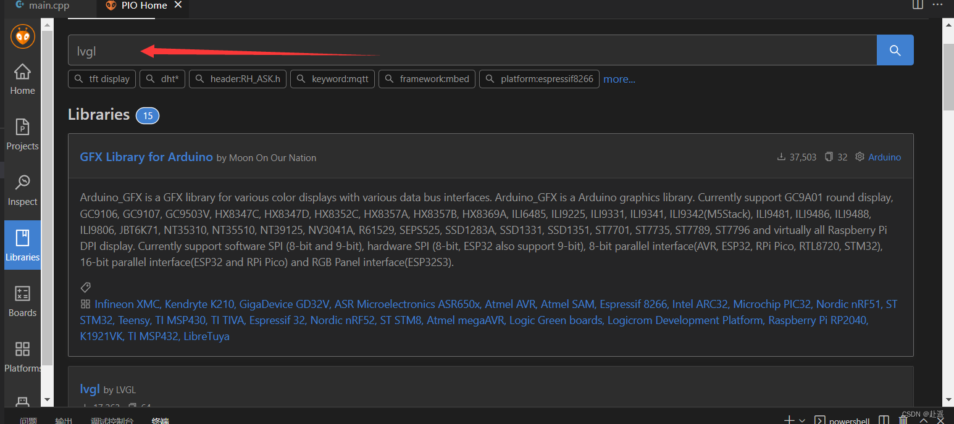Viewport: 954px width, 424px height.
Task: Open the terminal launch profile dropdown chevron
Action: tap(802, 420)
